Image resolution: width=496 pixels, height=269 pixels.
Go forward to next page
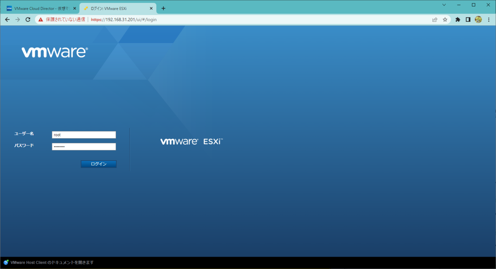point(17,19)
